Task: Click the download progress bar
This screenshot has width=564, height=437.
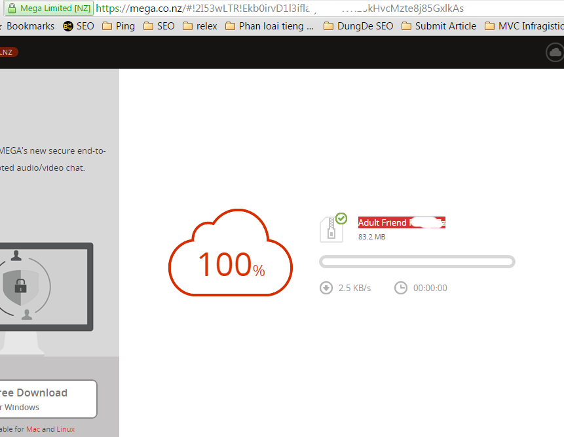Action: [417, 262]
